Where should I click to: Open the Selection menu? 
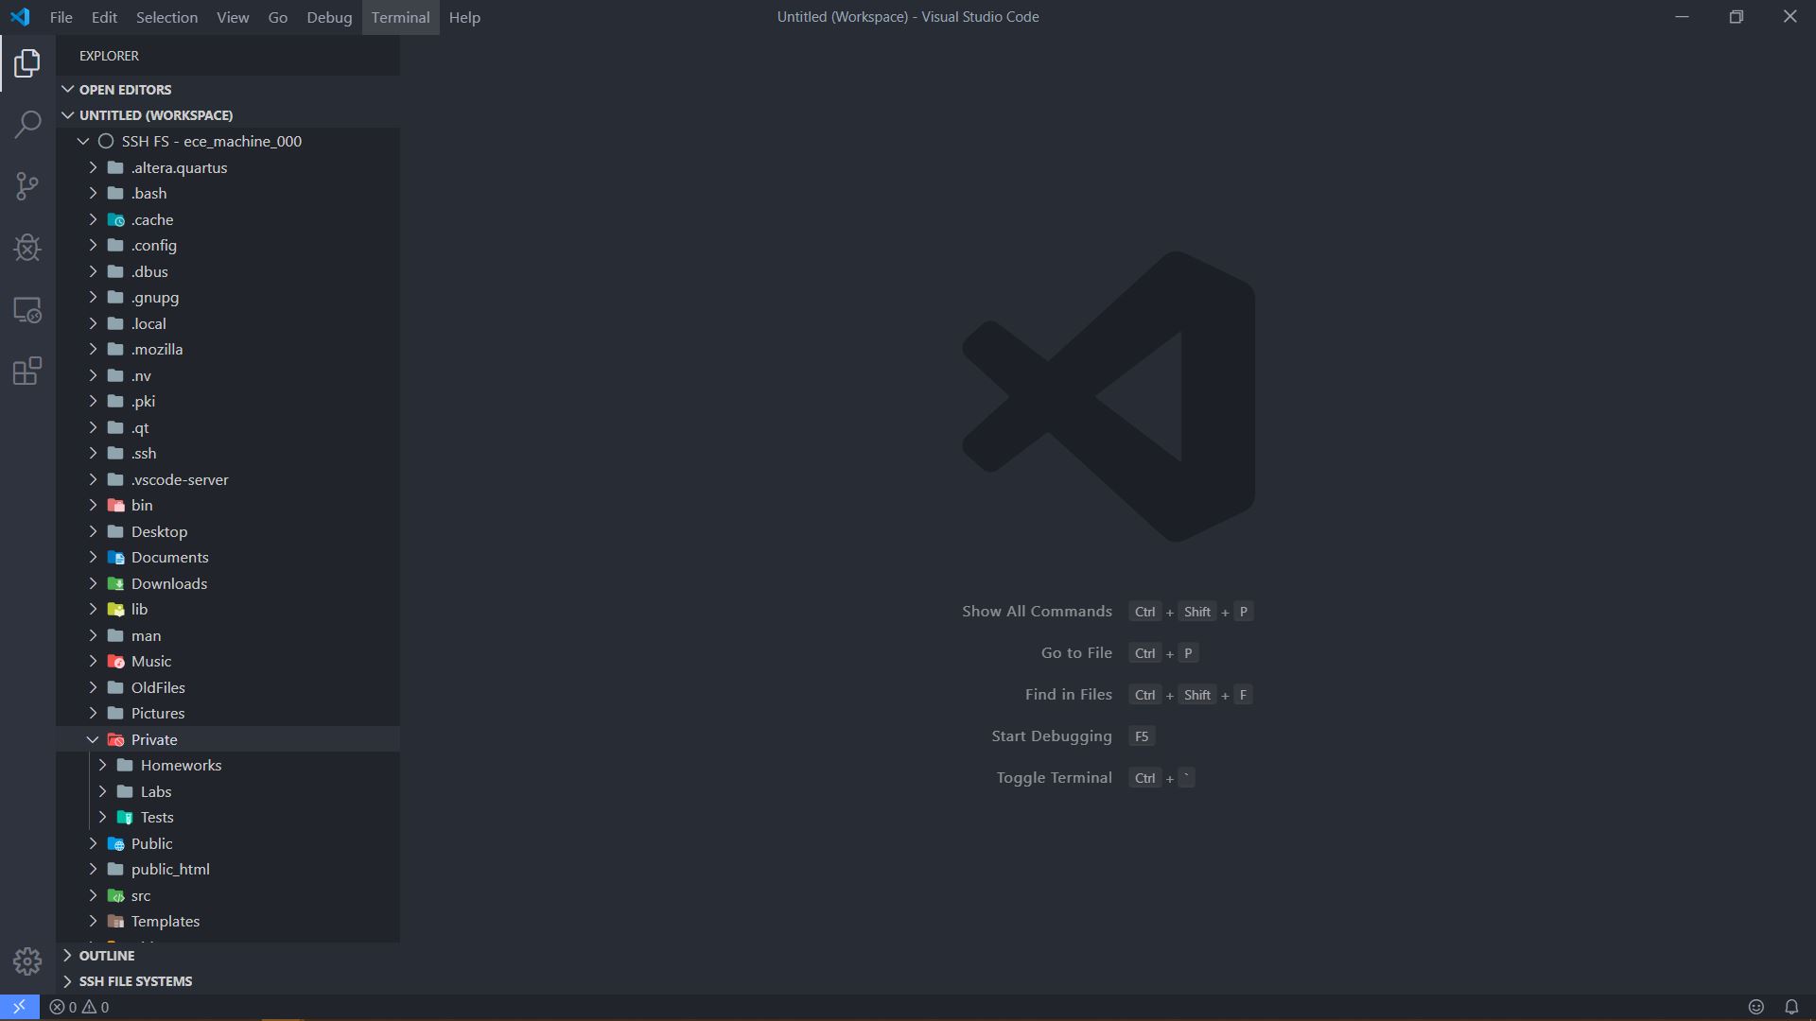tap(166, 17)
